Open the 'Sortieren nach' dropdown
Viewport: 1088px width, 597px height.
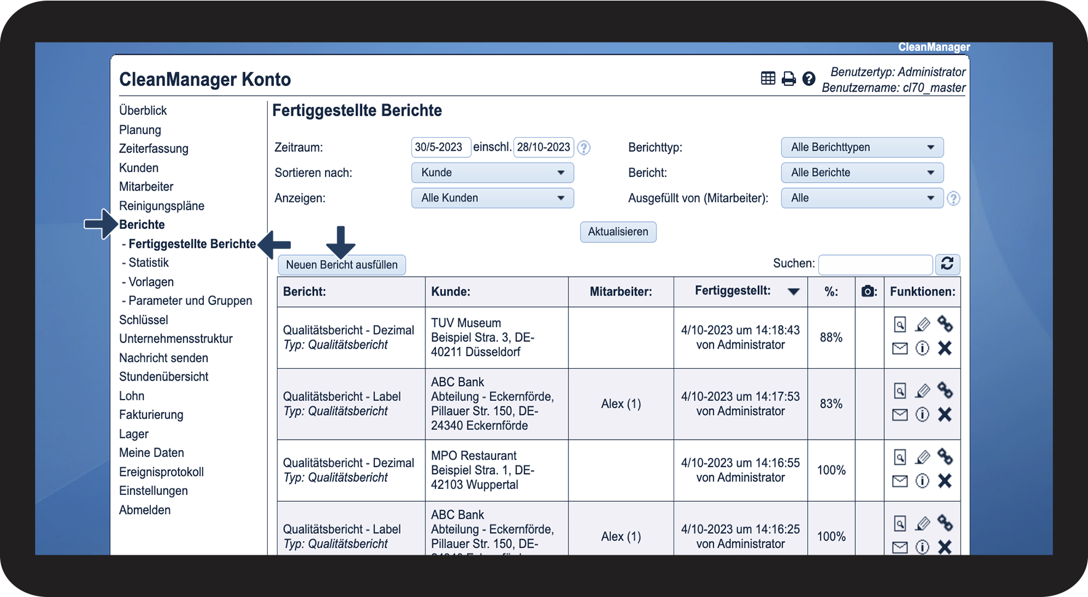coord(492,173)
